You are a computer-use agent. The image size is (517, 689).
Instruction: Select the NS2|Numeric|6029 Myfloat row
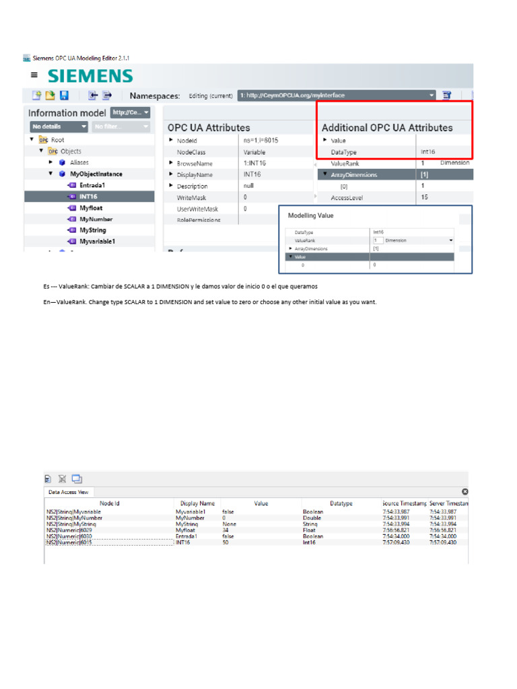coord(257,530)
